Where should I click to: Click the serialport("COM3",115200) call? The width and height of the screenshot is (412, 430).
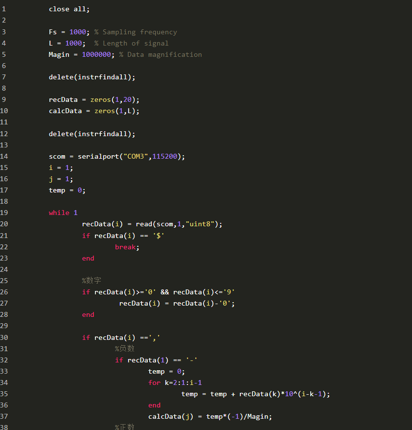pyautogui.click(x=132, y=156)
